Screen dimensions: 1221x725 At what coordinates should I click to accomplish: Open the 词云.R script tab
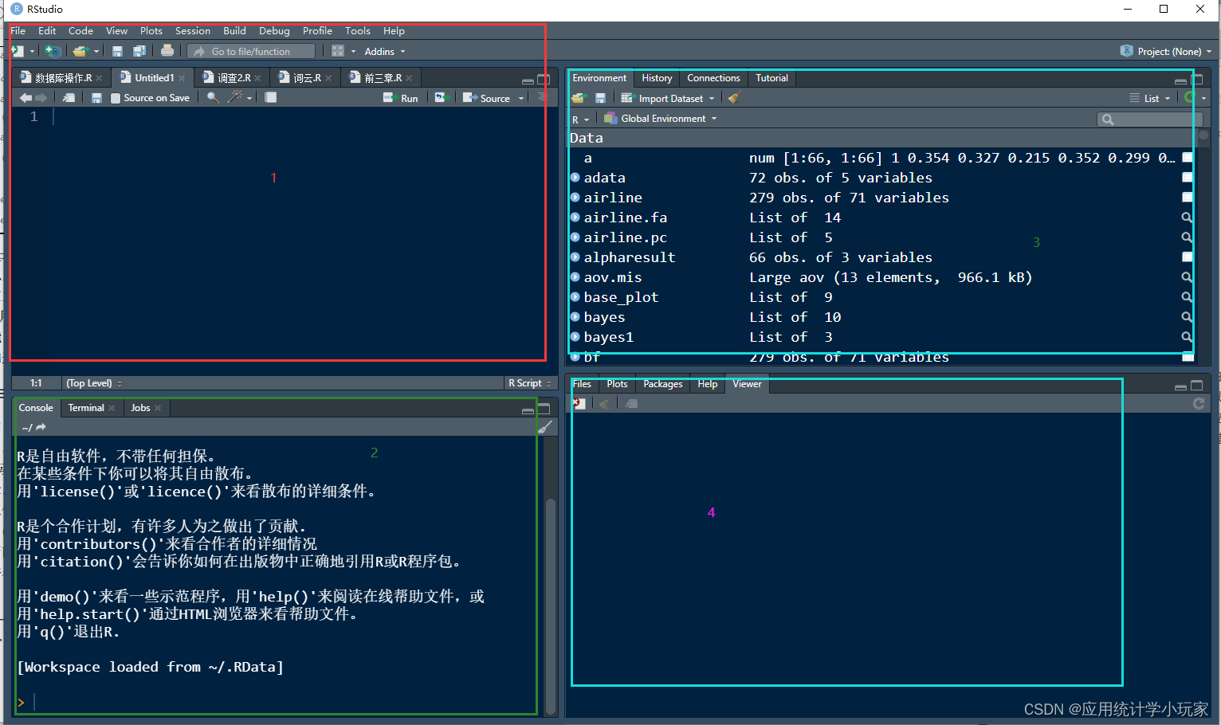[x=307, y=78]
